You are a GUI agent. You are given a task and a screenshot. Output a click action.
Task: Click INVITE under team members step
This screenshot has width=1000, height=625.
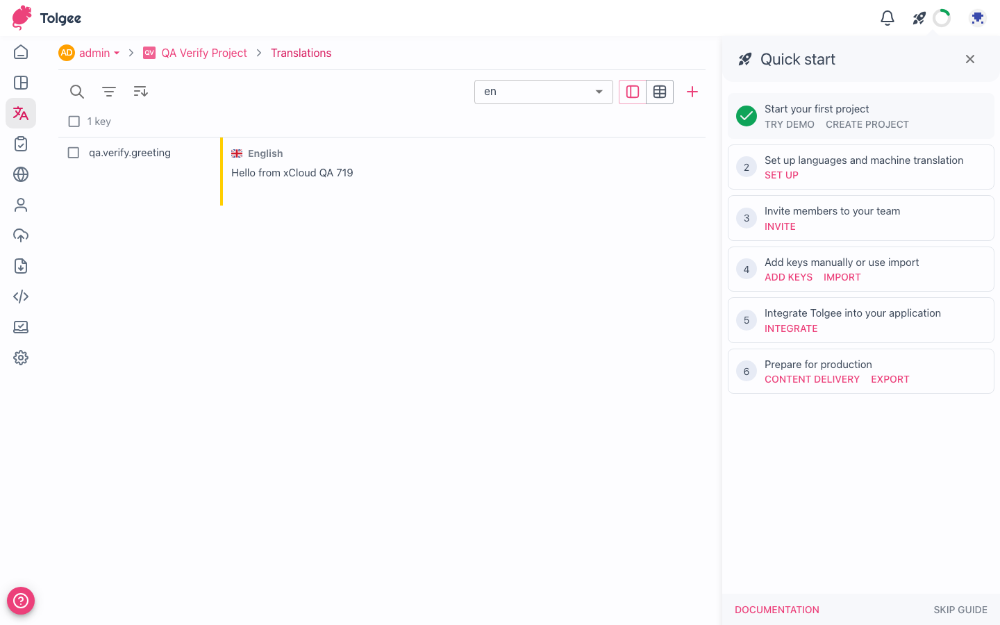click(x=780, y=226)
